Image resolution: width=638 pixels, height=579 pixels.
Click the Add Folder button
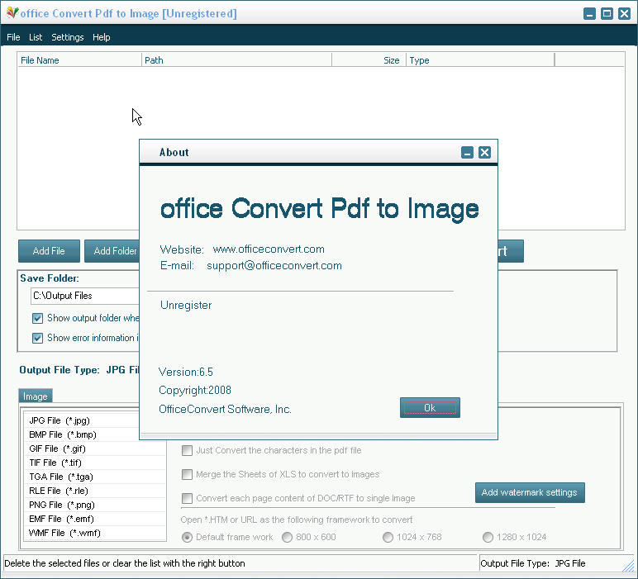tap(112, 251)
